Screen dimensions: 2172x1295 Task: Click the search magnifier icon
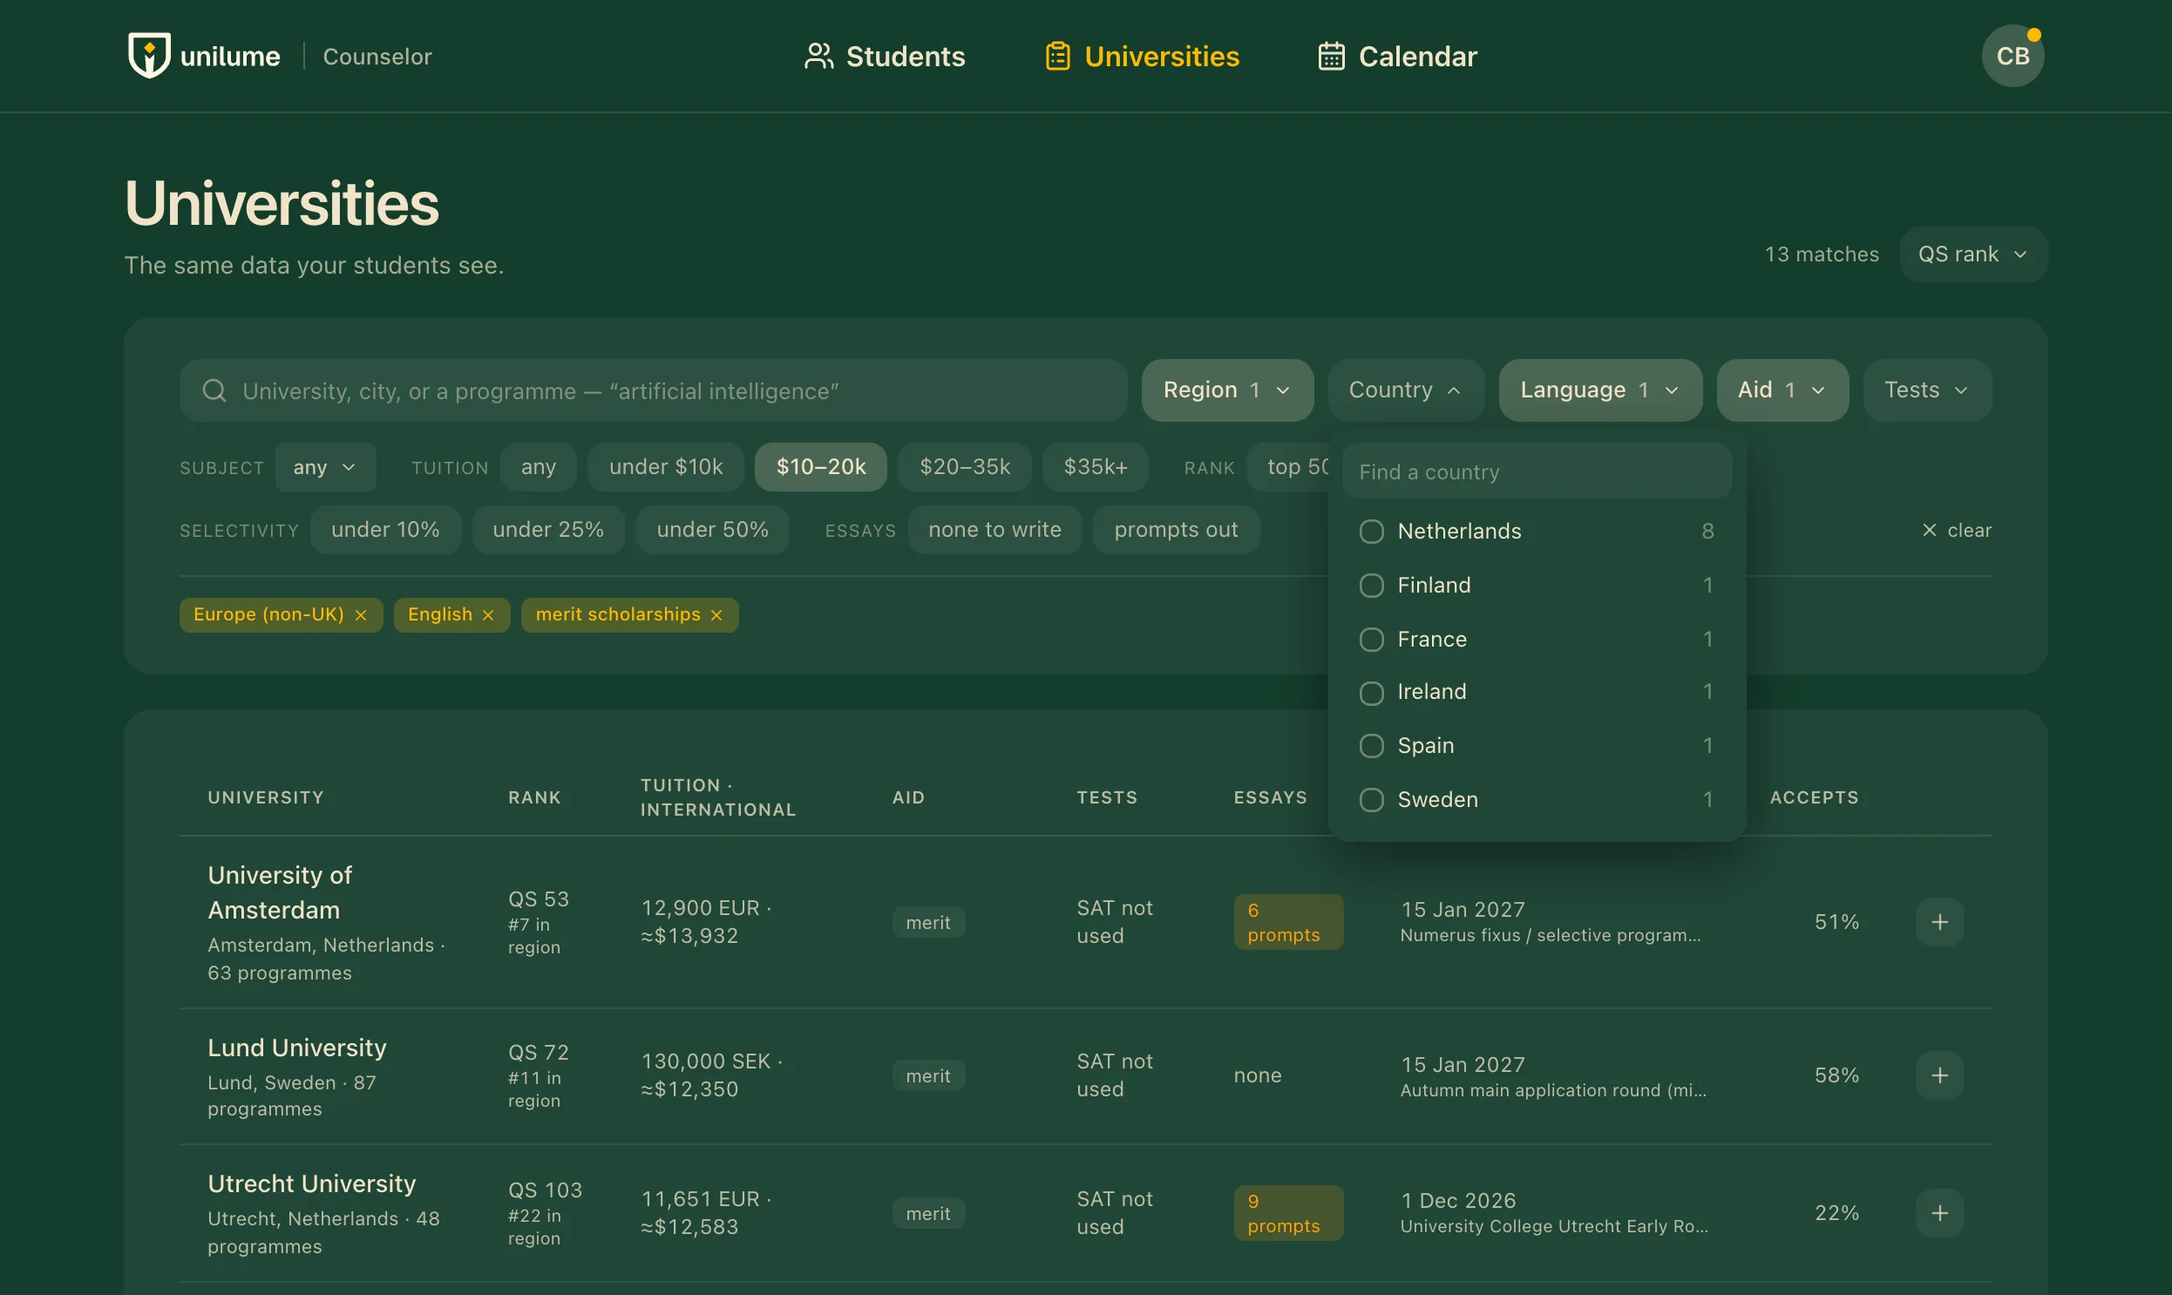[214, 390]
